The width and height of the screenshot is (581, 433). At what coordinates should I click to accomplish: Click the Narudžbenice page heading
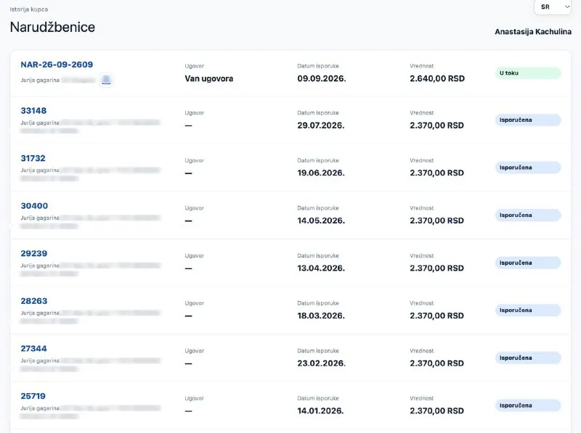(52, 27)
